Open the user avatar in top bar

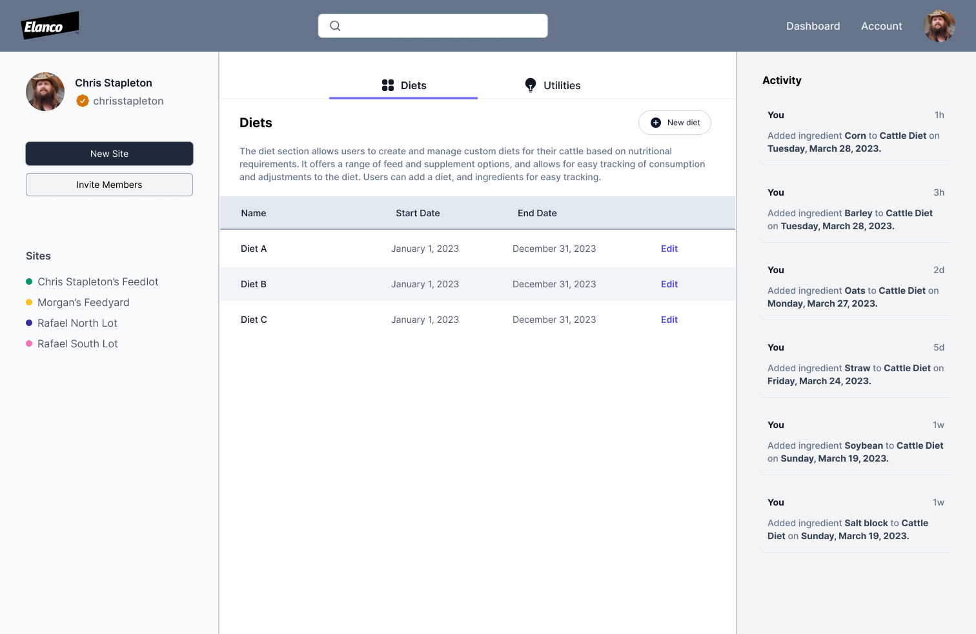tap(939, 26)
